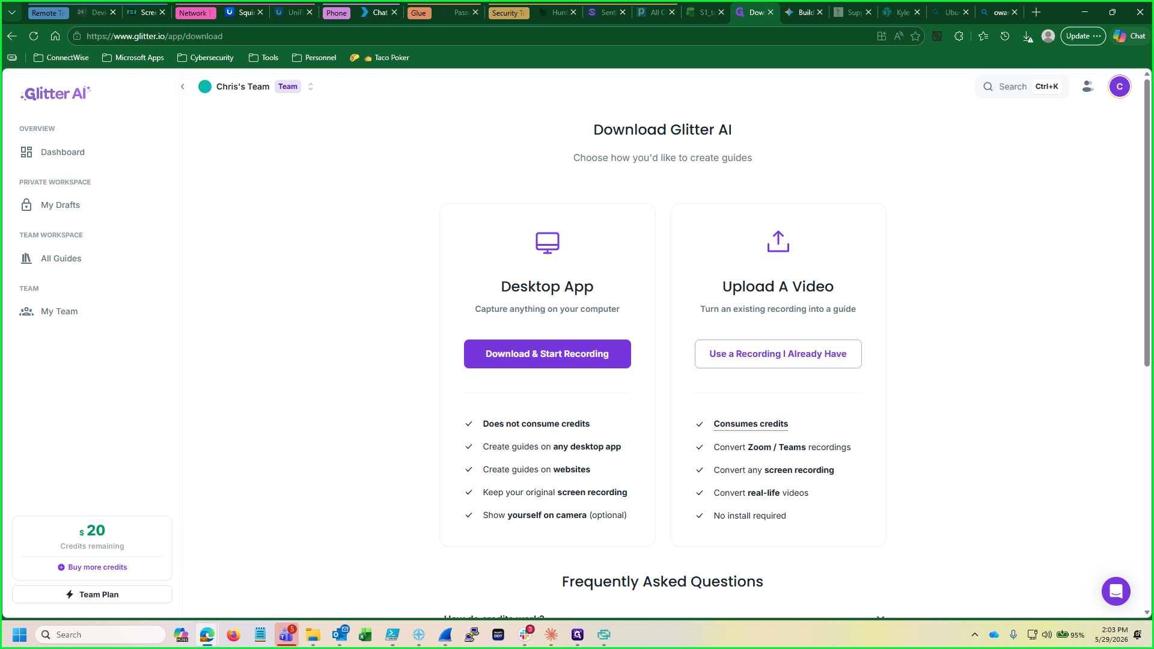Open the invite people icon in header
Screen dimensions: 1154x649
pos(1088,87)
